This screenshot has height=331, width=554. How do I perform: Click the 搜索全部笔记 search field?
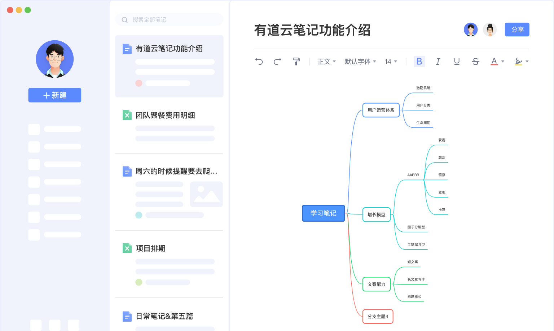tap(170, 19)
